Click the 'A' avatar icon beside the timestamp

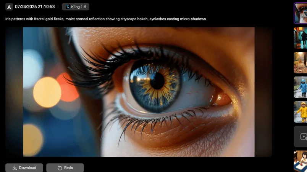[x=9, y=7]
